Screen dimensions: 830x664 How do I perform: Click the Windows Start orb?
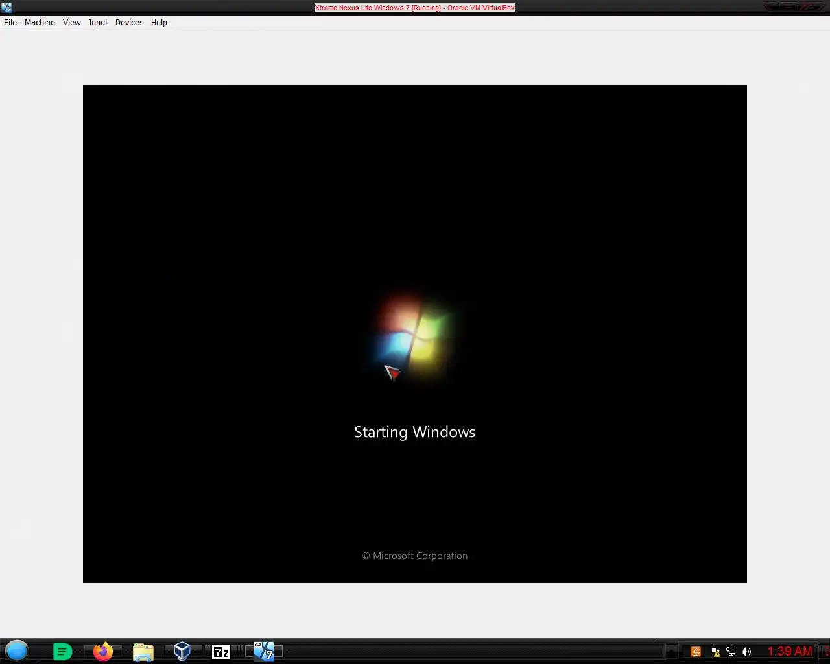(17, 651)
